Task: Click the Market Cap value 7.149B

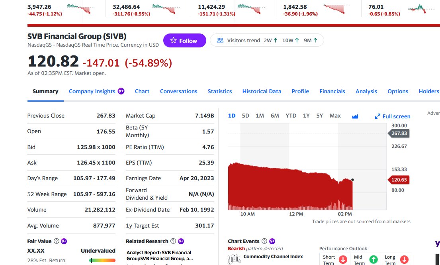Action: coord(204,116)
